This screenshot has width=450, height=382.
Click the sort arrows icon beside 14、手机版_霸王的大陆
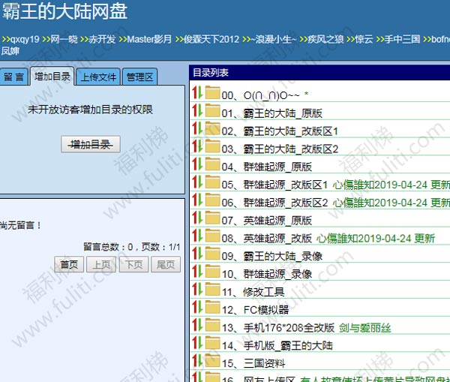click(197, 345)
